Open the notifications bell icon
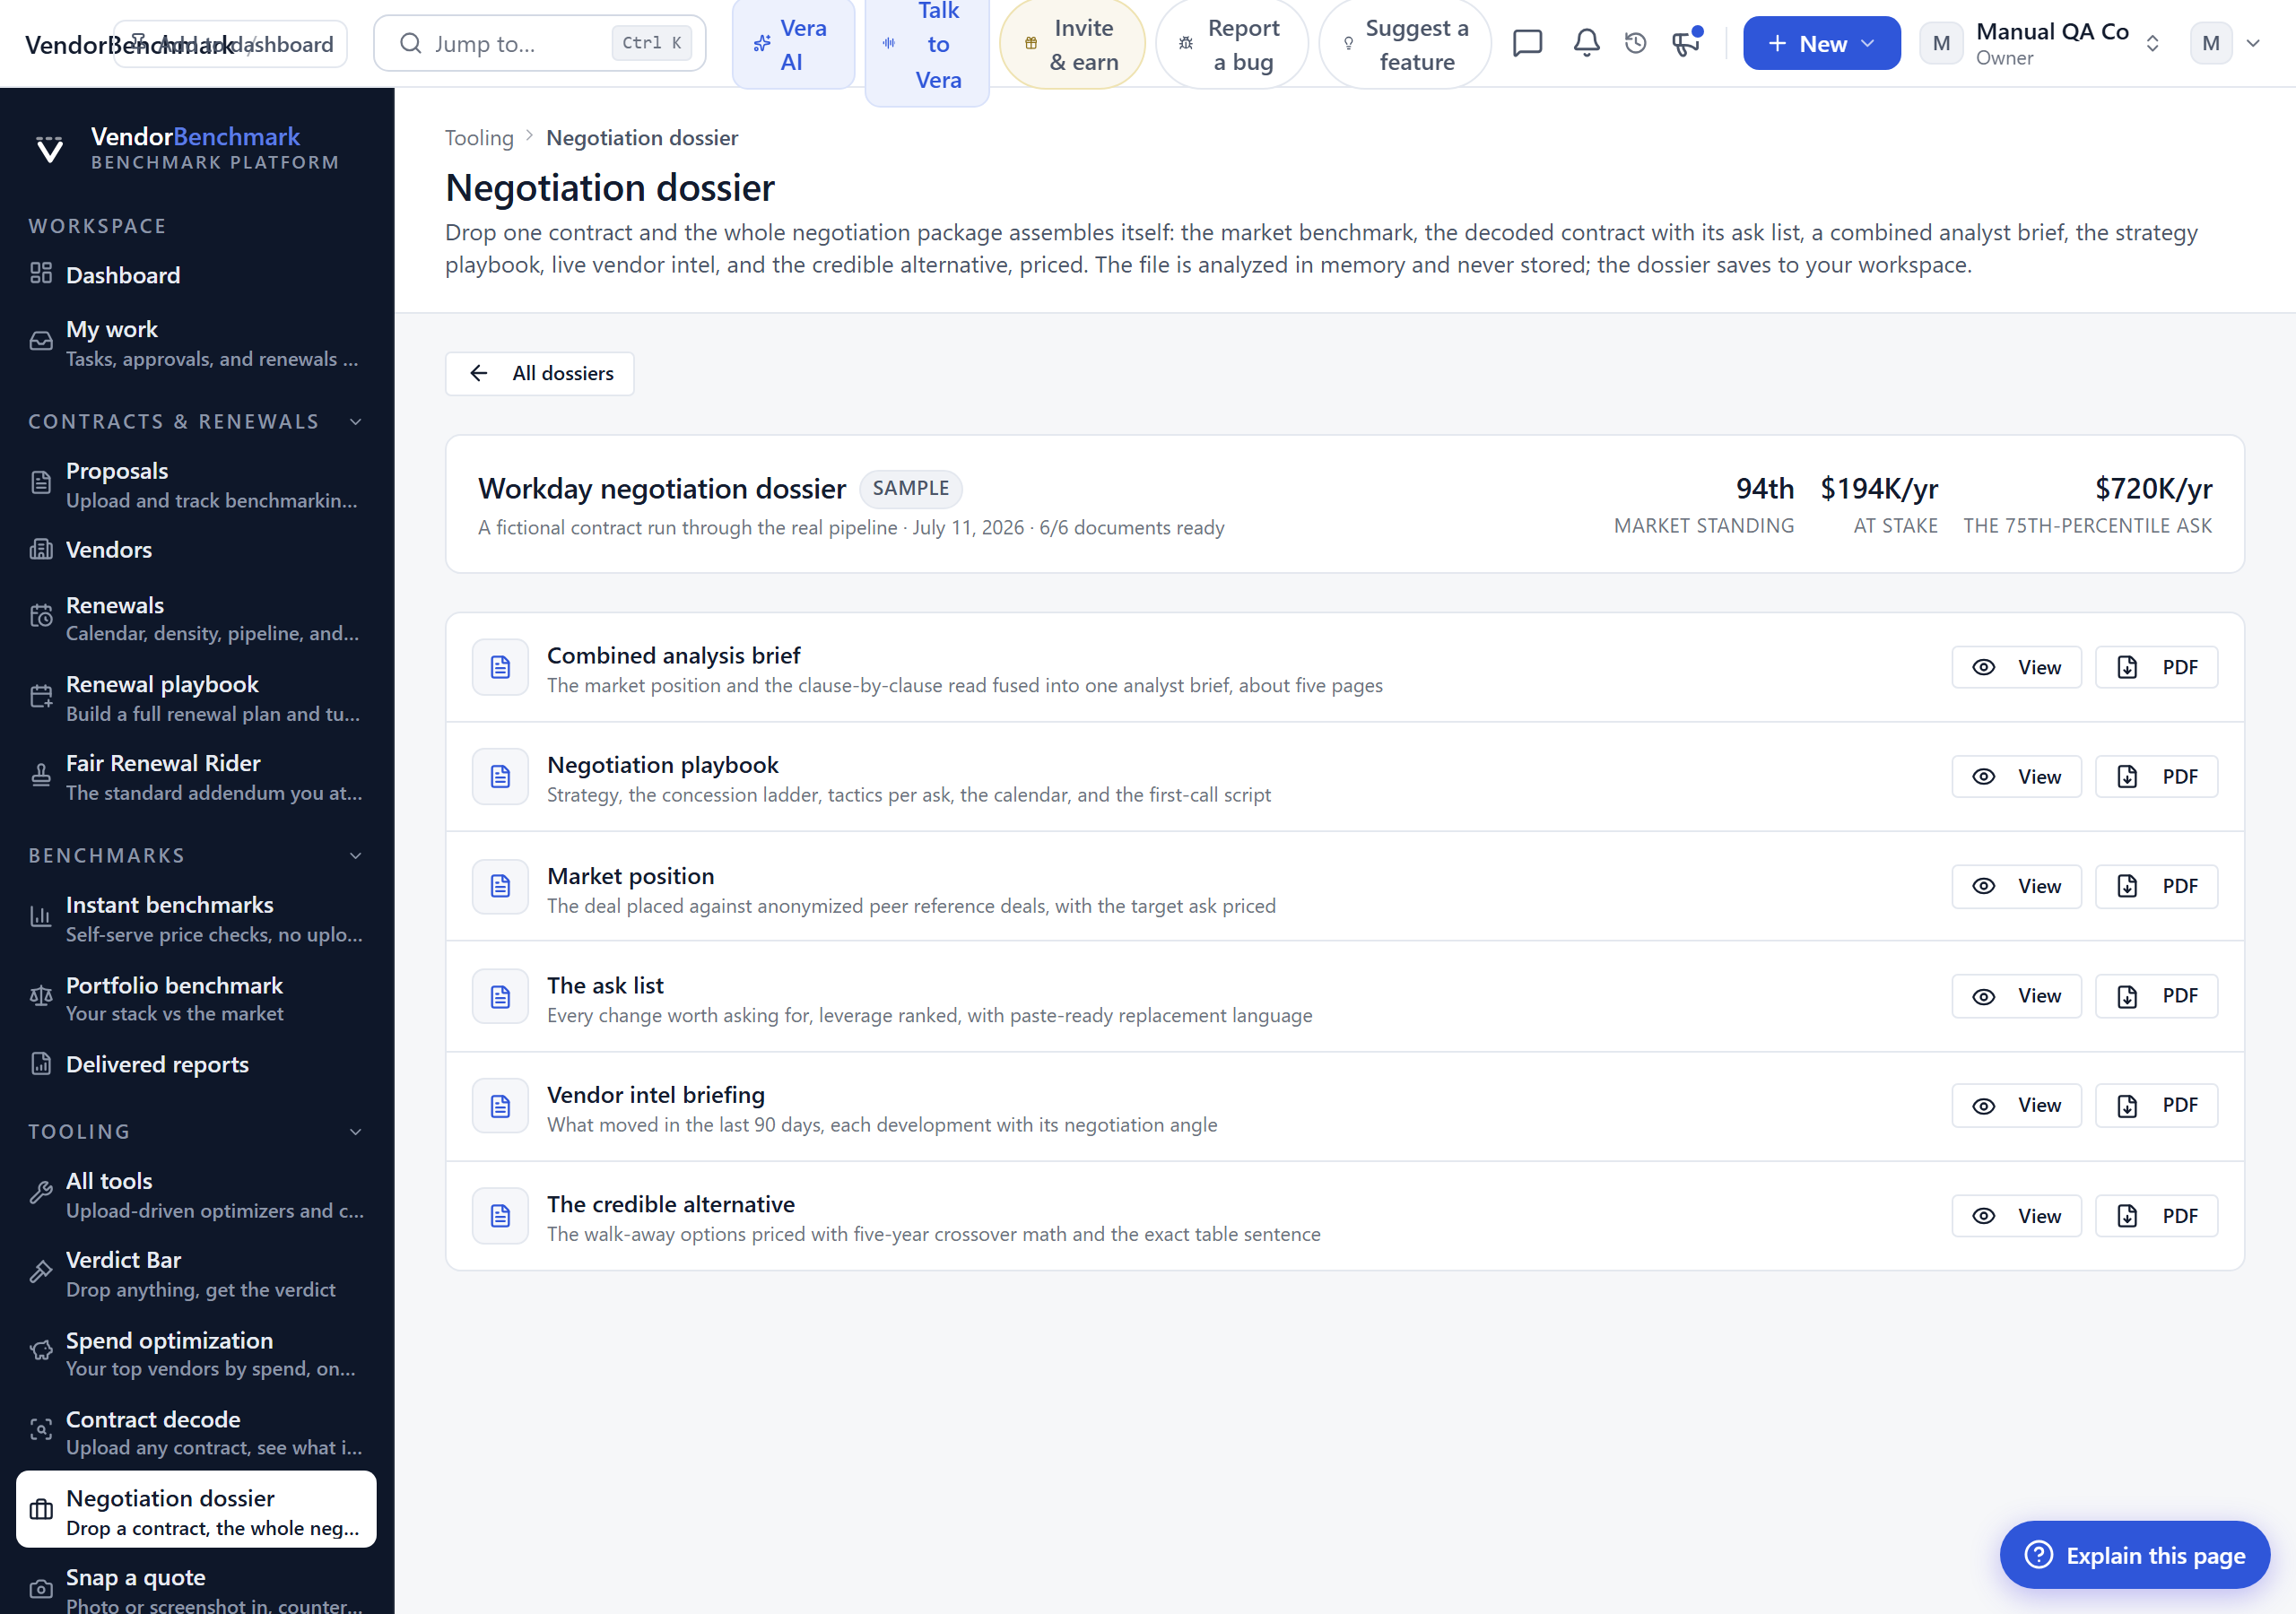This screenshot has height=1614, width=2296. pos(1586,43)
